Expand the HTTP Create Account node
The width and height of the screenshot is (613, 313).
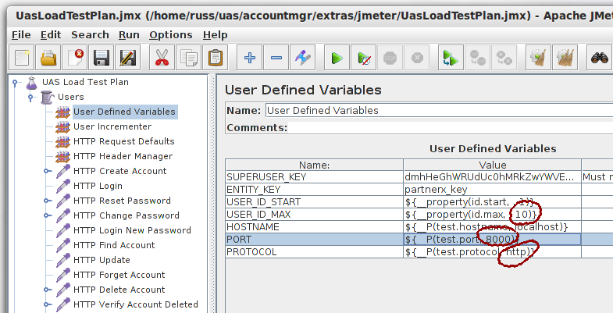point(47,171)
